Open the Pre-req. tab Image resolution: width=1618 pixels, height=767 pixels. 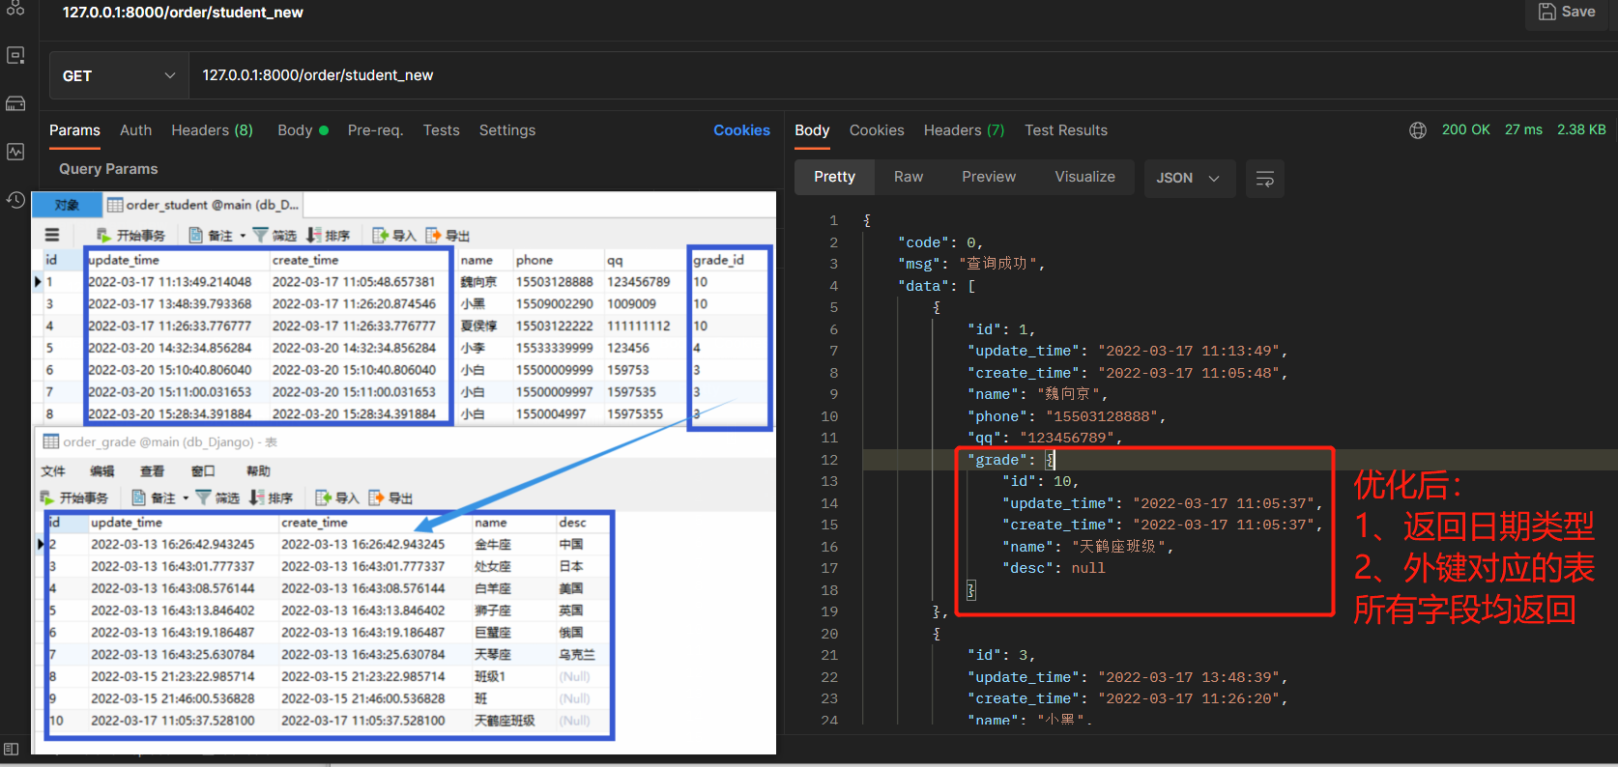pyautogui.click(x=375, y=130)
